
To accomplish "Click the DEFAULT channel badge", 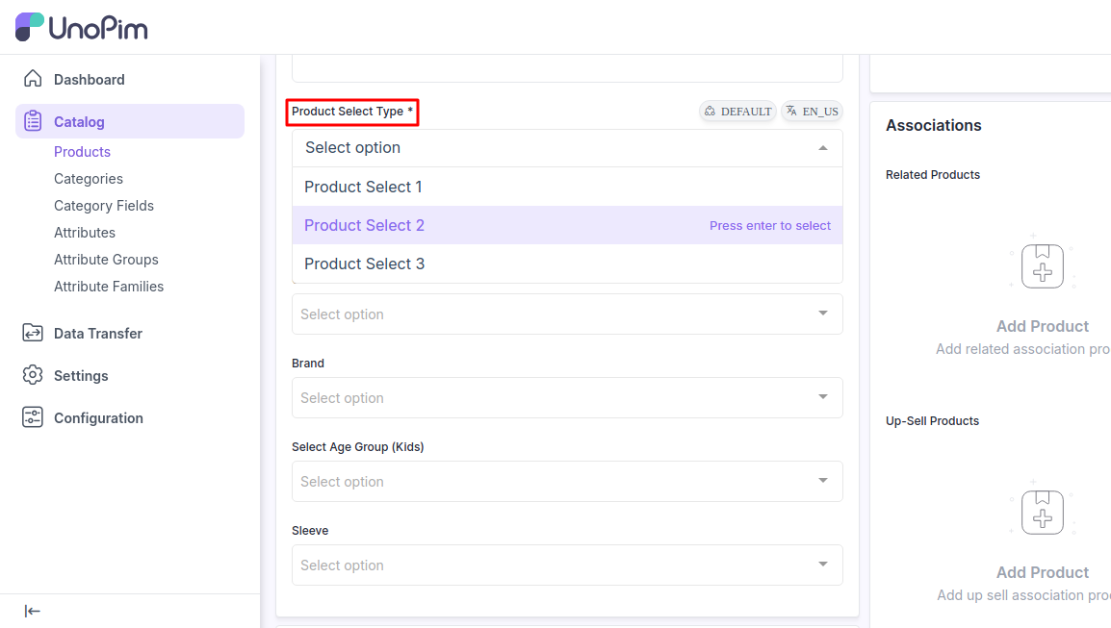I will 737,112.
